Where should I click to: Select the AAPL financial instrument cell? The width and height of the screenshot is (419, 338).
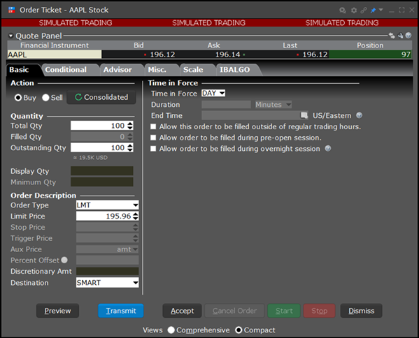55,54
